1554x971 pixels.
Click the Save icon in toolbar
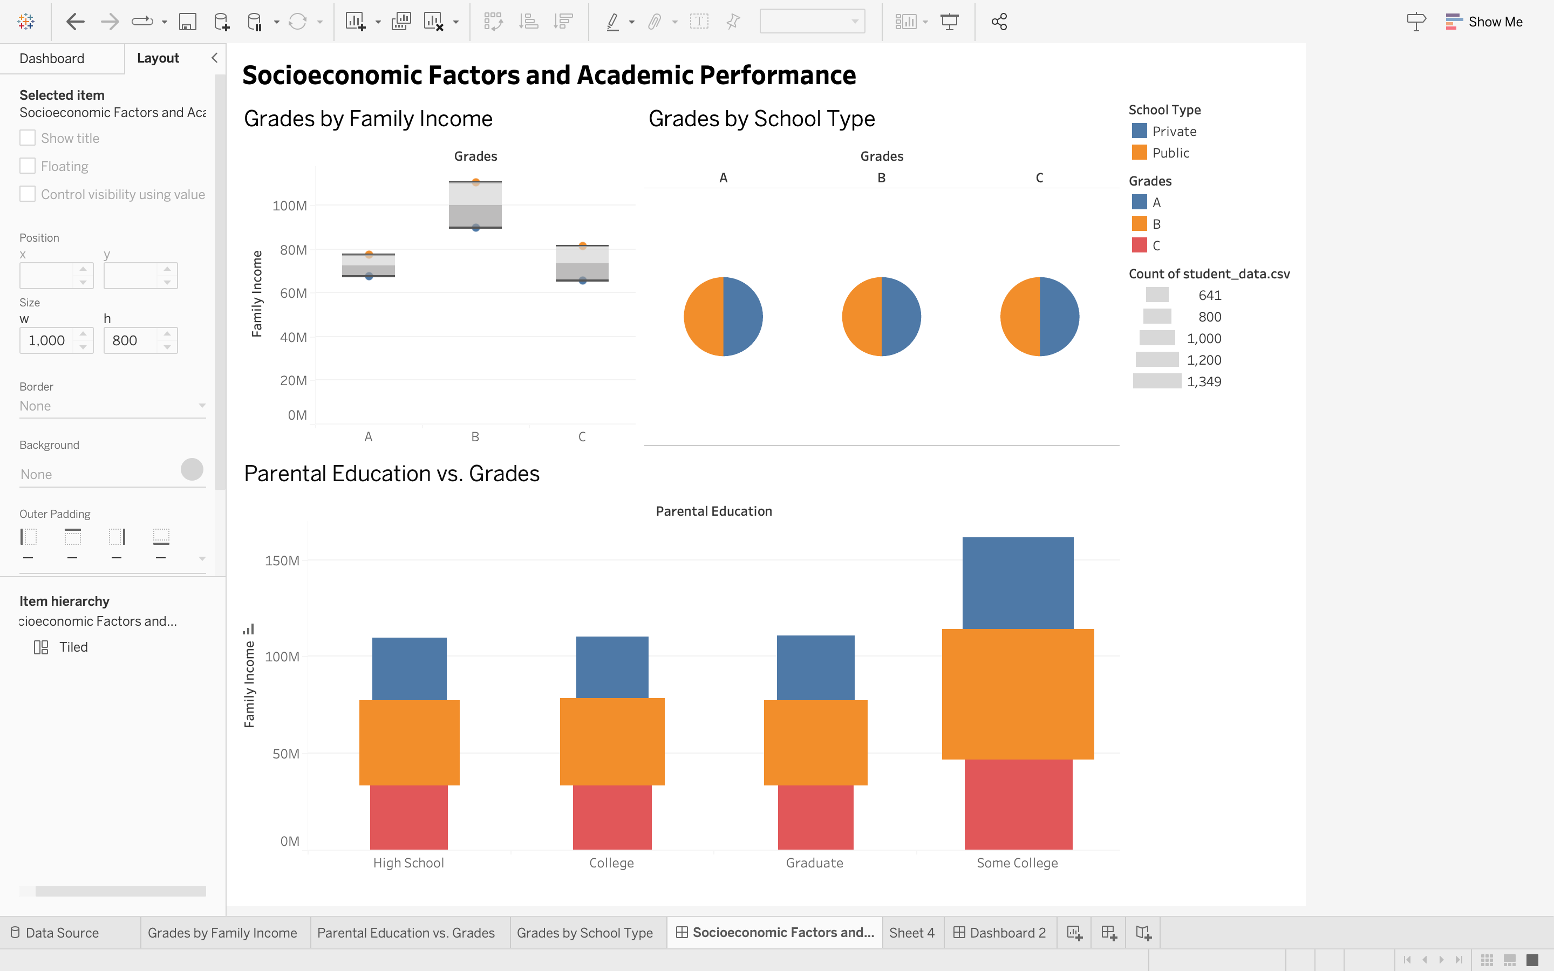pyautogui.click(x=187, y=22)
